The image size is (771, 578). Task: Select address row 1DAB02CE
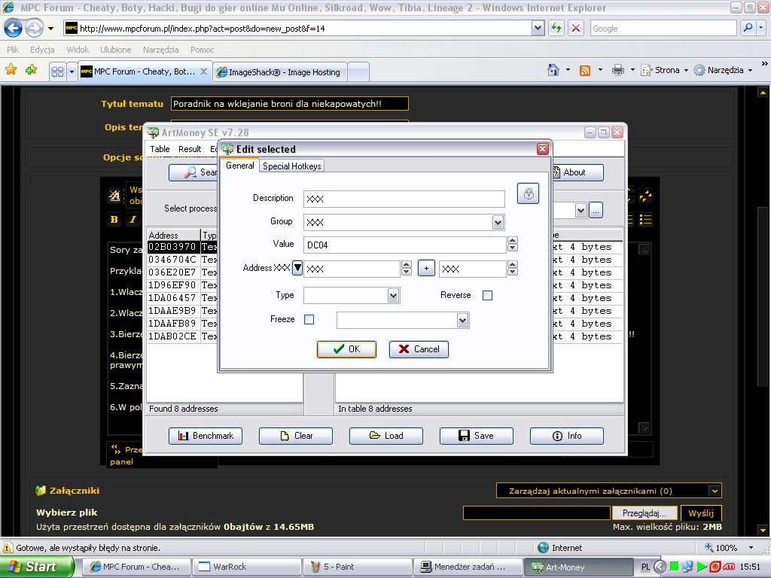pyautogui.click(x=172, y=336)
